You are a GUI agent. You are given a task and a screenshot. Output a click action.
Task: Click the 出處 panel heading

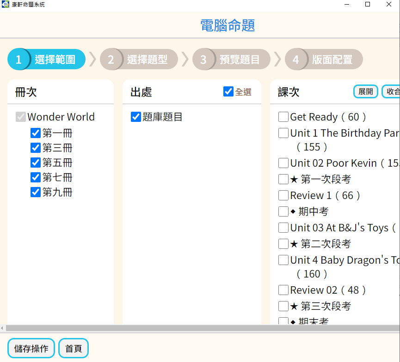click(141, 92)
